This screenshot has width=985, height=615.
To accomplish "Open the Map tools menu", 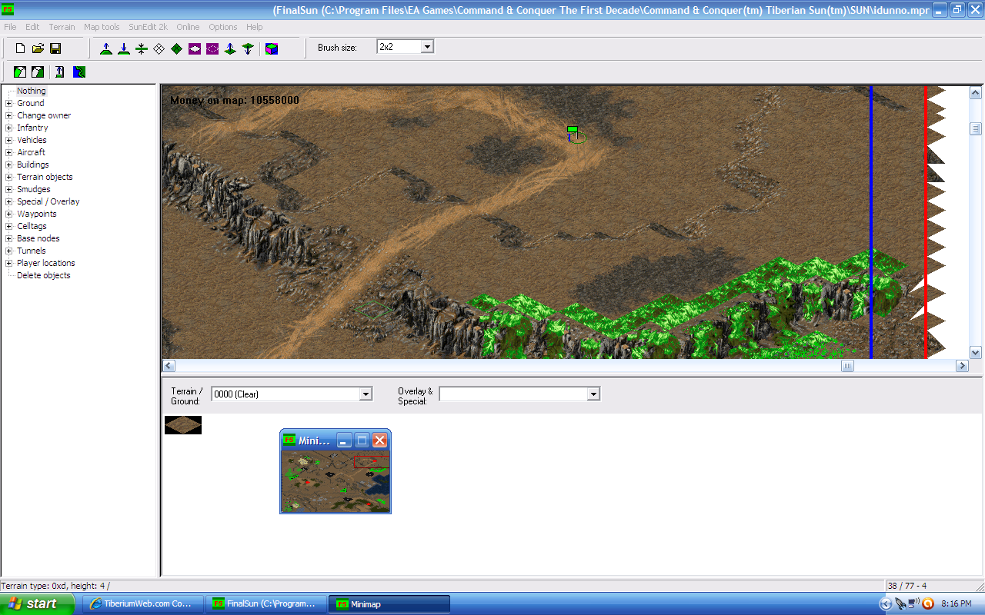I will (102, 27).
